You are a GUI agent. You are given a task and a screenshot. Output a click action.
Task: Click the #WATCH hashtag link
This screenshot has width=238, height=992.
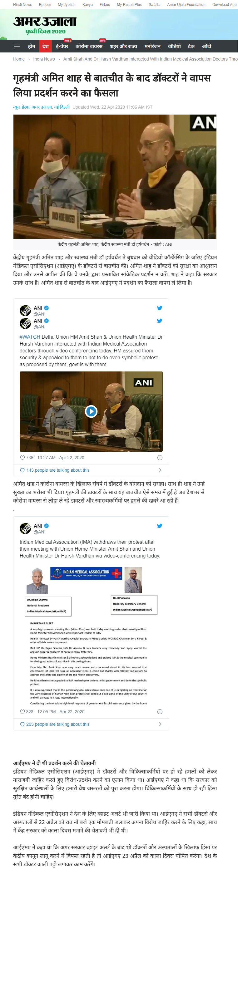pos(30,336)
